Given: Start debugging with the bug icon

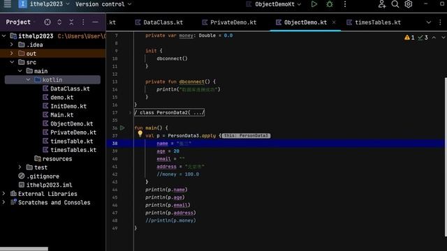Looking at the screenshot, I should tap(330, 4).
